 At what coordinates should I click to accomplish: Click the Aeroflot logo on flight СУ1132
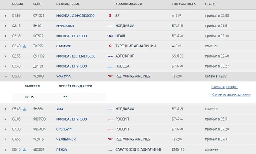pyautogui.click(x=110, y=56)
